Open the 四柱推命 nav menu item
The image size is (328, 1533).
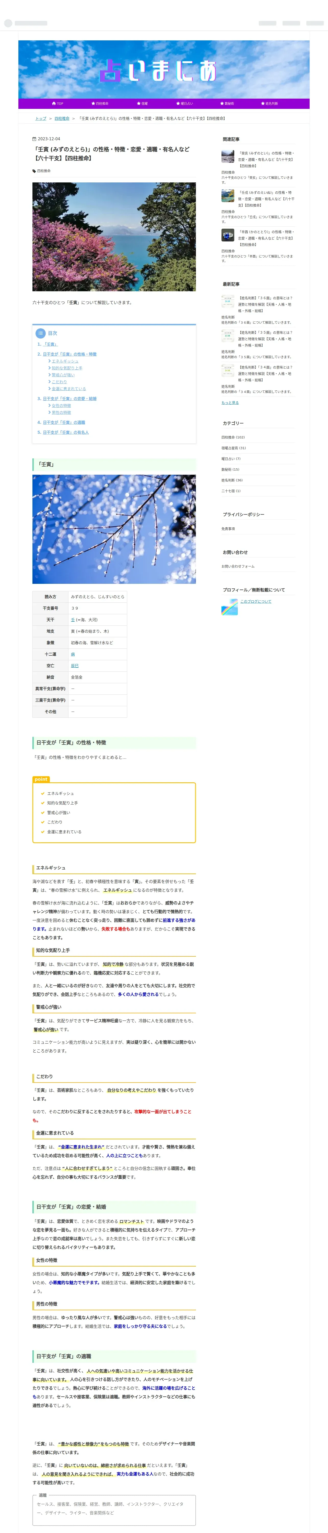coord(99,103)
